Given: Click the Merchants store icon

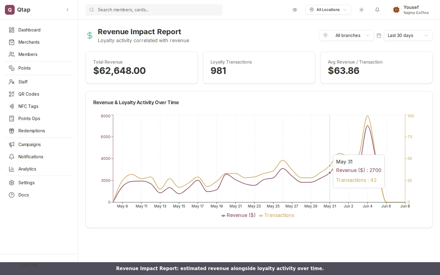Looking at the screenshot, I should tap(12, 42).
